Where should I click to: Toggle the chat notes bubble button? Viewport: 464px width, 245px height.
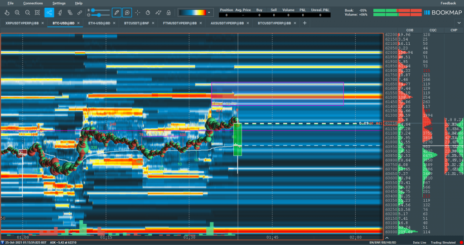(x=127, y=13)
